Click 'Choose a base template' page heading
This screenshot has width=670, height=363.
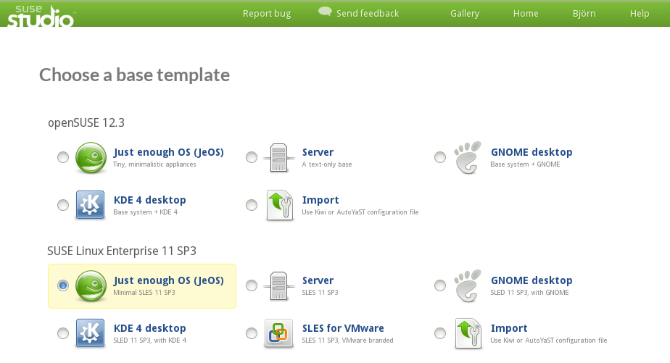[x=135, y=75]
